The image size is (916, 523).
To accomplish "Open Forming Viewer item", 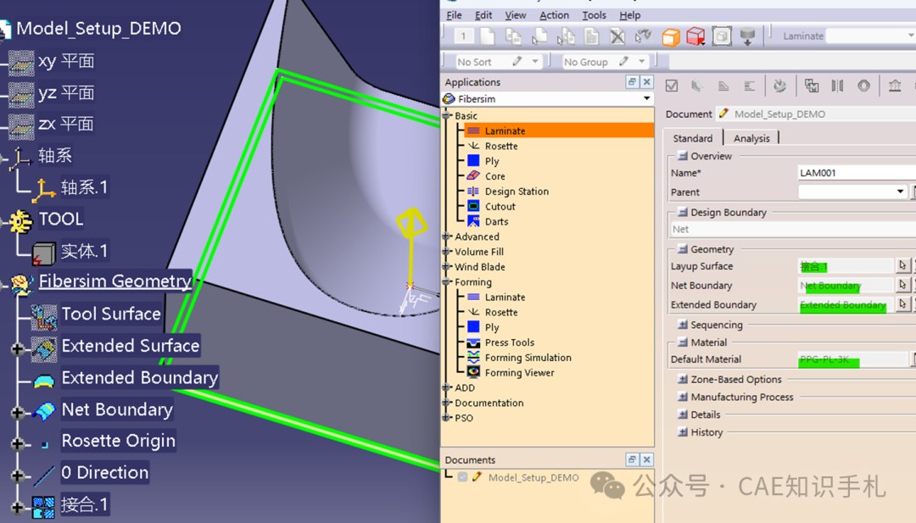I will point(519,373).
